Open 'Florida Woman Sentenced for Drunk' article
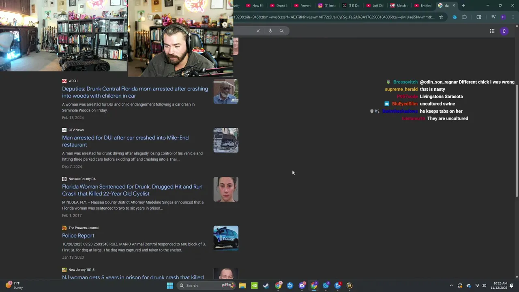The image size is (519, 292). click(132, 190)
